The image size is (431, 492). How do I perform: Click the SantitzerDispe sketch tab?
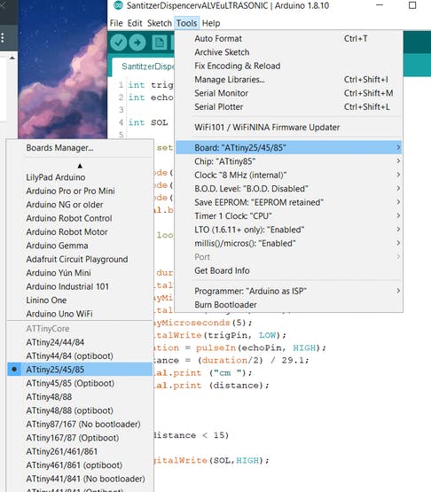point(144,66)
